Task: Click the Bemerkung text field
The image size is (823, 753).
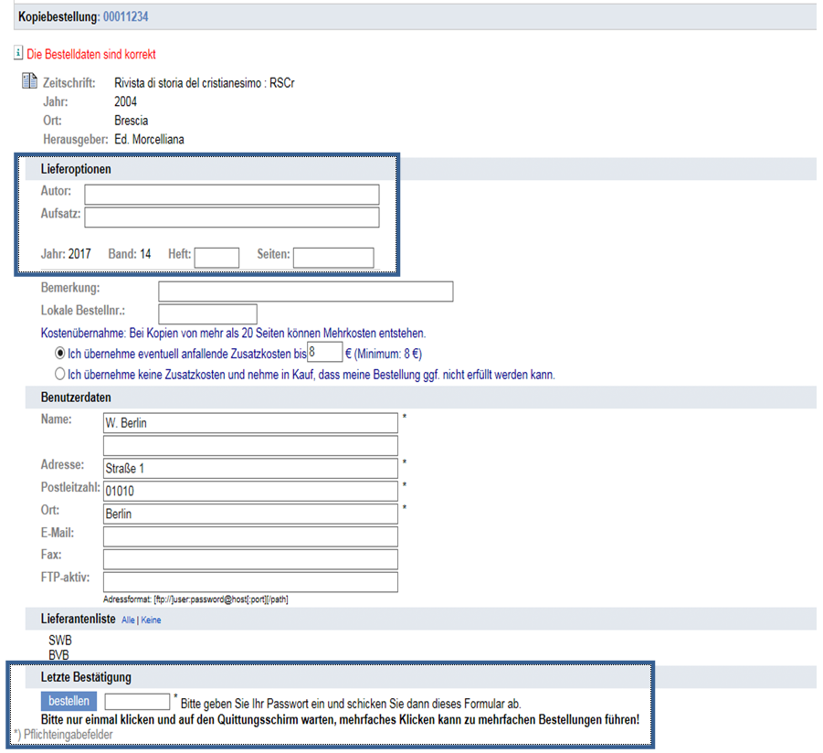Action: [305, 292]
